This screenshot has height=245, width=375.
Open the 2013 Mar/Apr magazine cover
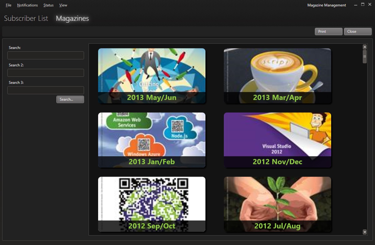pyautogui.click(x=277, y=76)
